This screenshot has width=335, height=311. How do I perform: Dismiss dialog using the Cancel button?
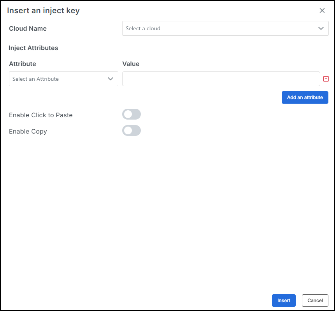pos(315,301)
